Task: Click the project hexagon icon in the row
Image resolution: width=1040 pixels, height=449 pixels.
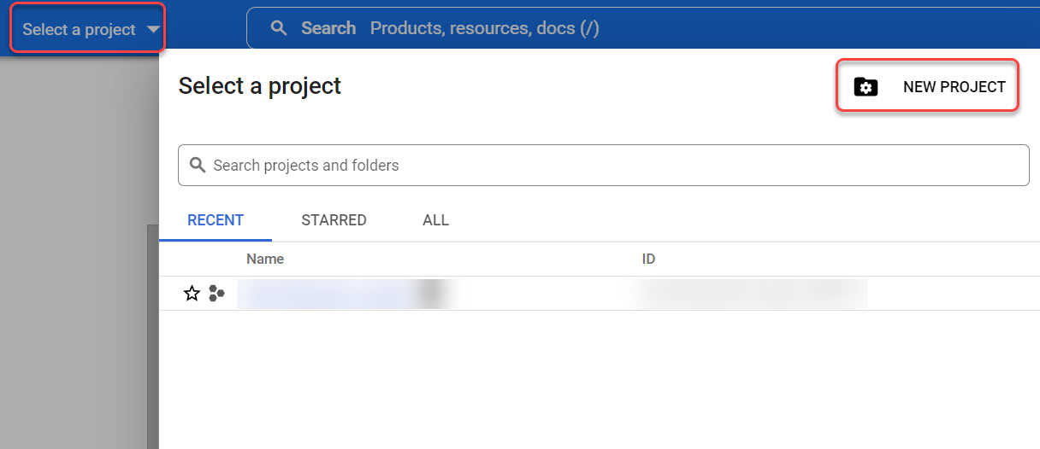Action: [216, 294]
